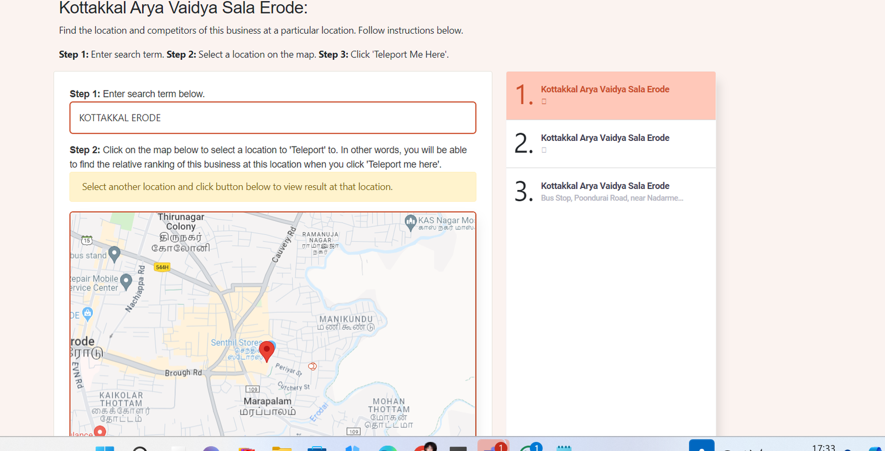Image resolution: width=885 pixels, height=451 pixels.
Task: Click the Periyar St street label
Action: point(289,369)
